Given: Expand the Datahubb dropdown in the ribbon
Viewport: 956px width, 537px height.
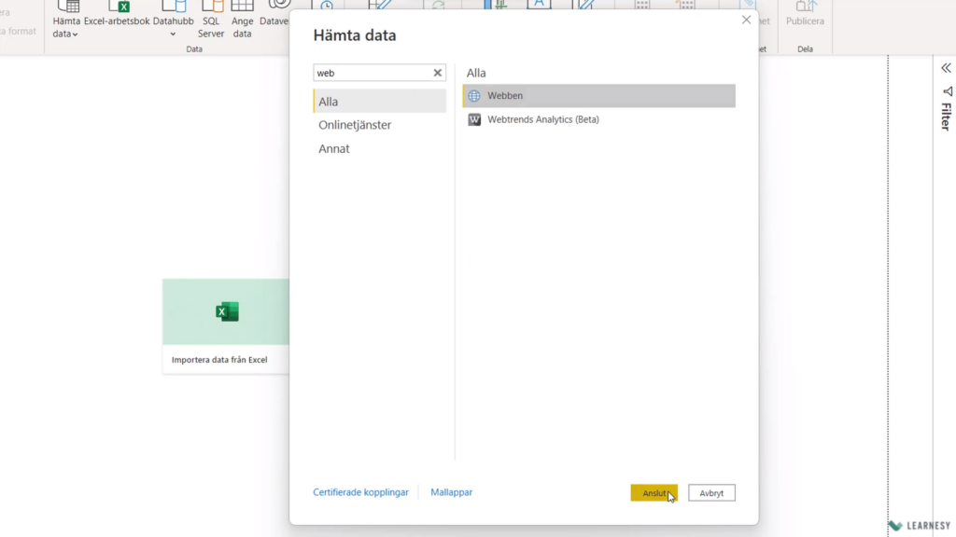Looking at the screenshot, I should point(173,34).
